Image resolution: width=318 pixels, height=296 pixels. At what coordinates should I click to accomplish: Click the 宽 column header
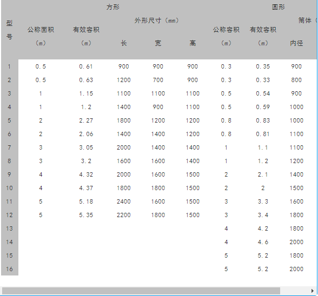[158, 43]
